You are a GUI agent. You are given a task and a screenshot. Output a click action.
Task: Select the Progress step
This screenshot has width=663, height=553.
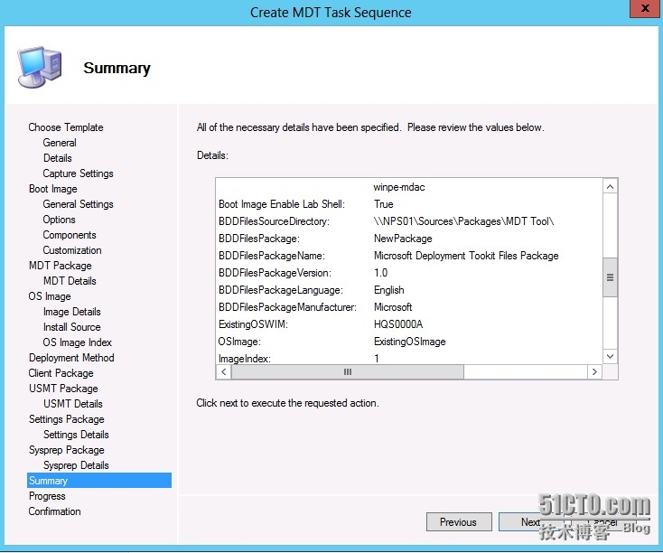point(47,496)
